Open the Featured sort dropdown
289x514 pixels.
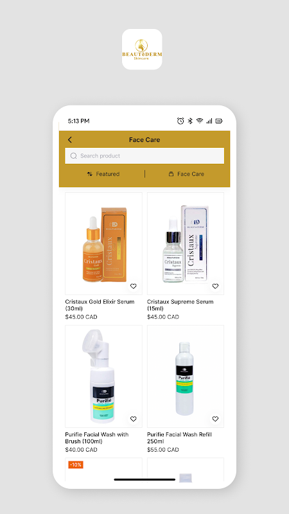click(x=103, y=174)
